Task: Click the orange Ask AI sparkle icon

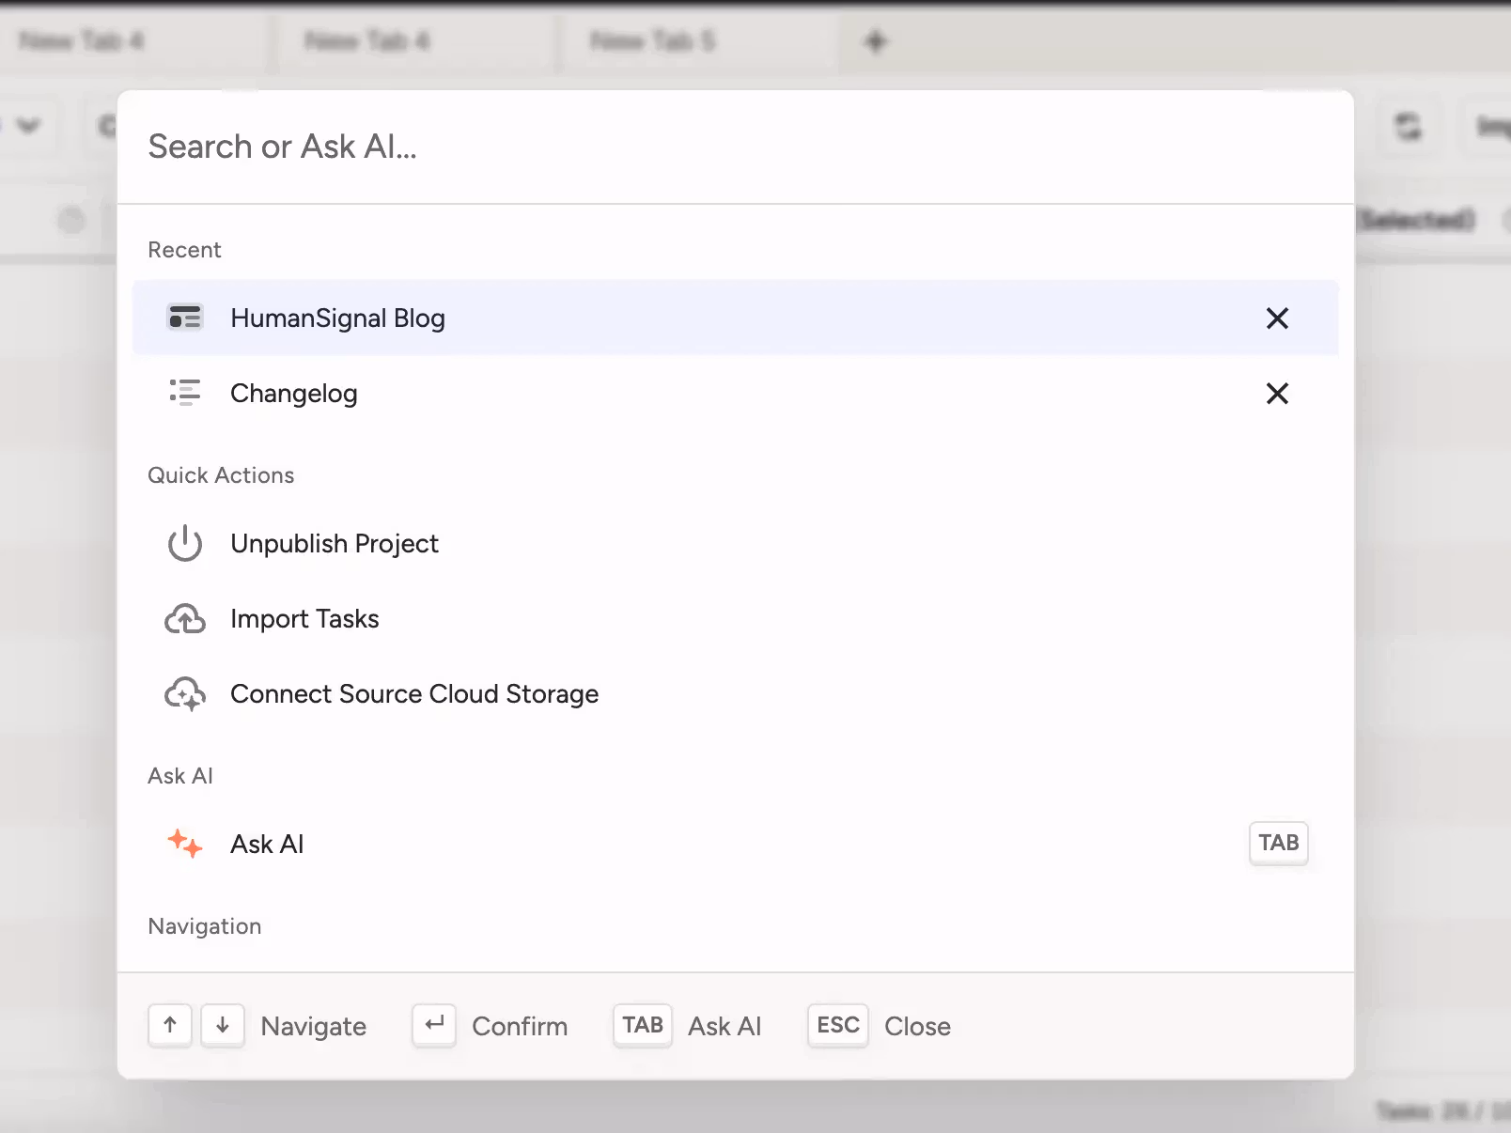Action: point(185,844)
